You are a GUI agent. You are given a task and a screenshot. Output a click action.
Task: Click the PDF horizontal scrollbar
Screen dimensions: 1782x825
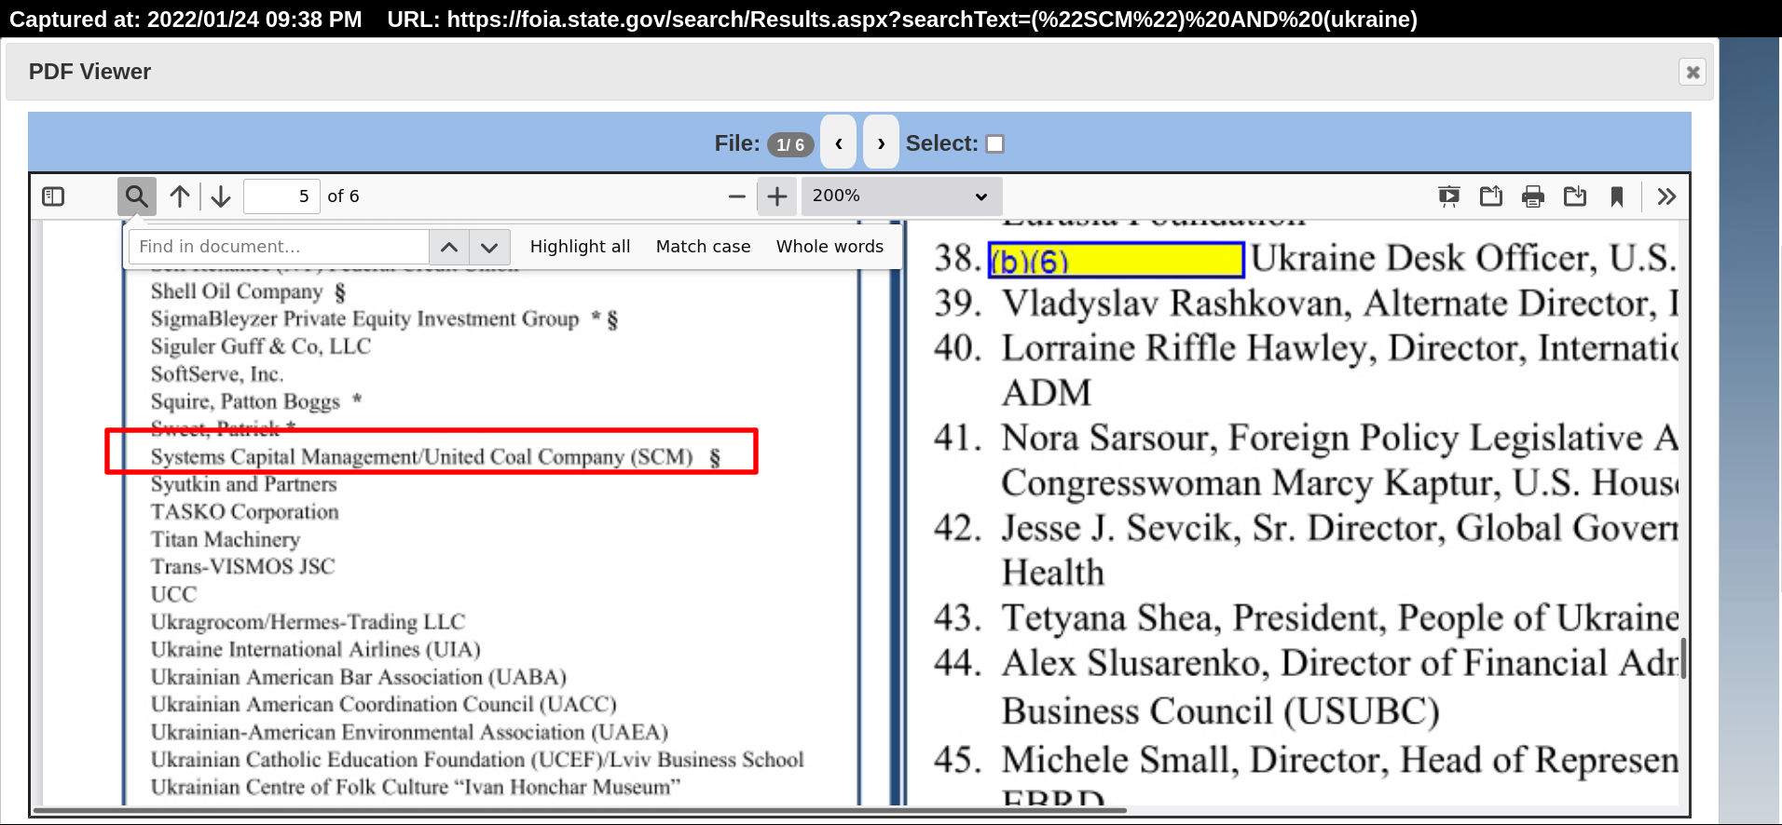[580, 810]
